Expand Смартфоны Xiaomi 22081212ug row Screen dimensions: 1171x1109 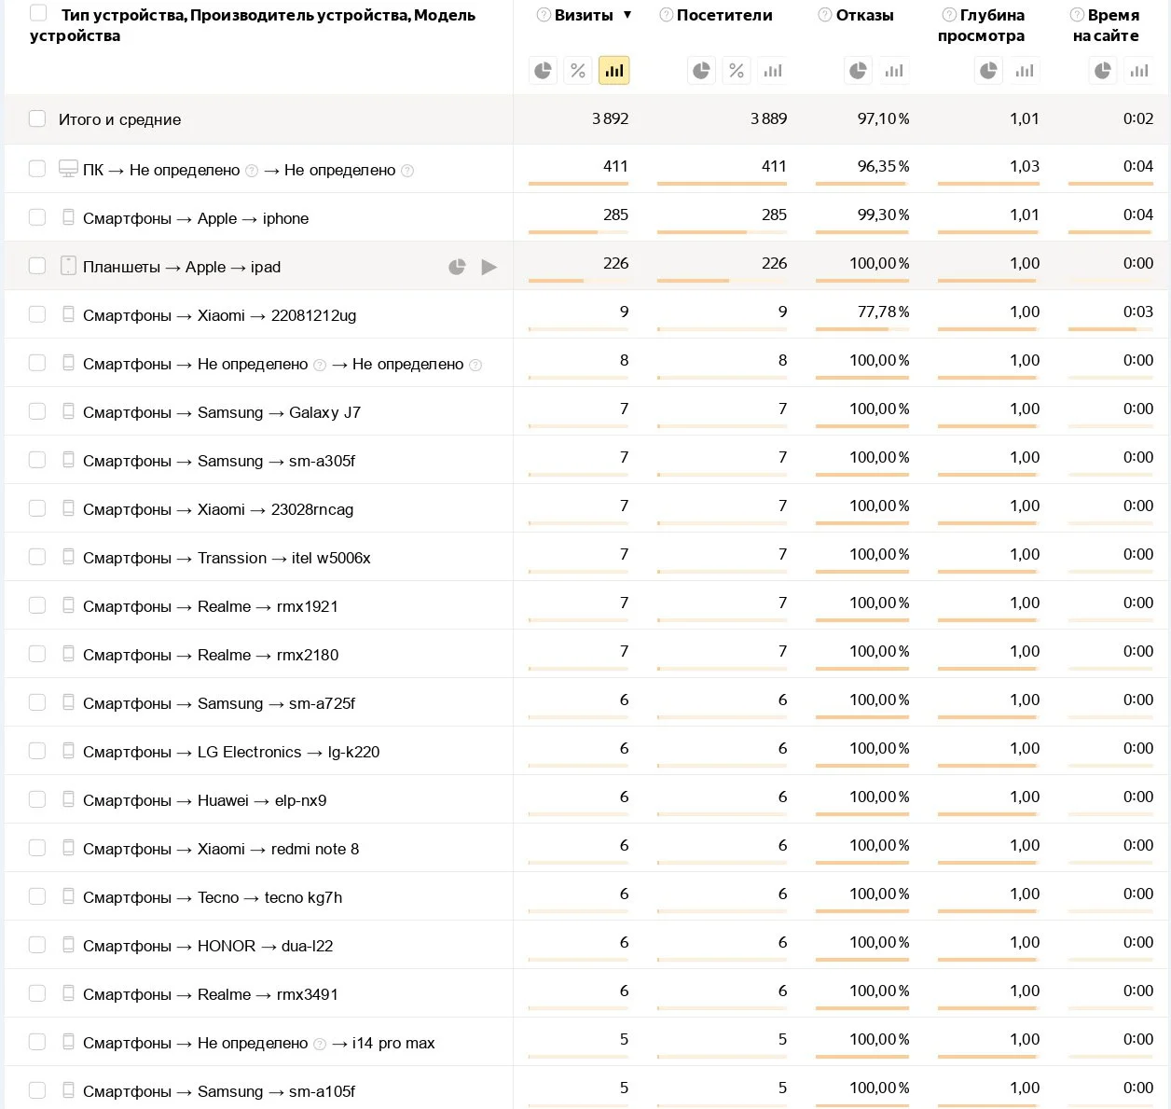click(x=219, y=315)
